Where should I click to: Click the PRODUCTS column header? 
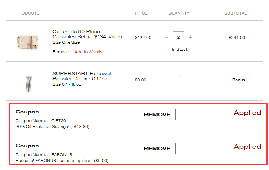pos(27,13)
